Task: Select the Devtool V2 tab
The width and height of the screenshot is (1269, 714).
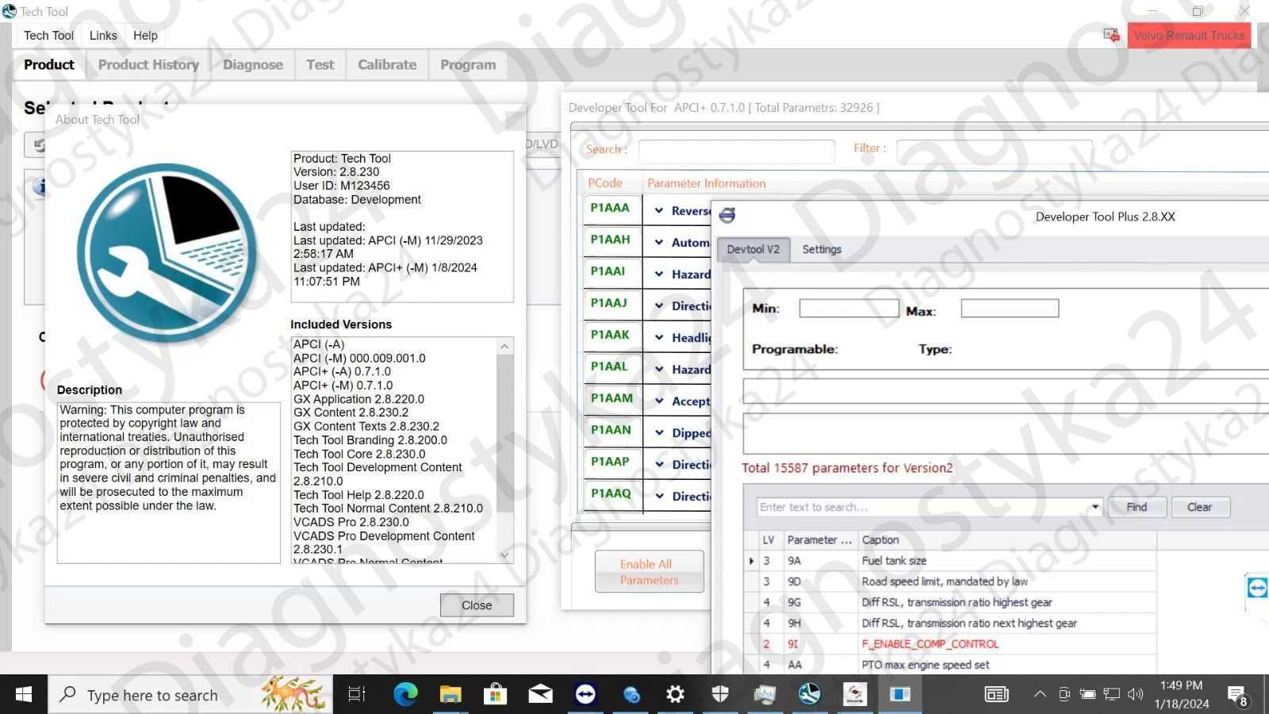Action: (753, 249)
